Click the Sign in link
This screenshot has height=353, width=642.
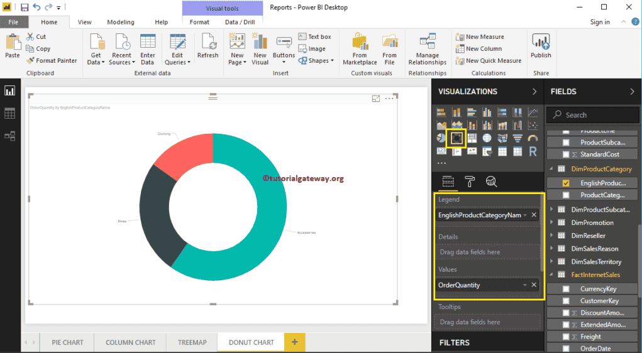600,22
